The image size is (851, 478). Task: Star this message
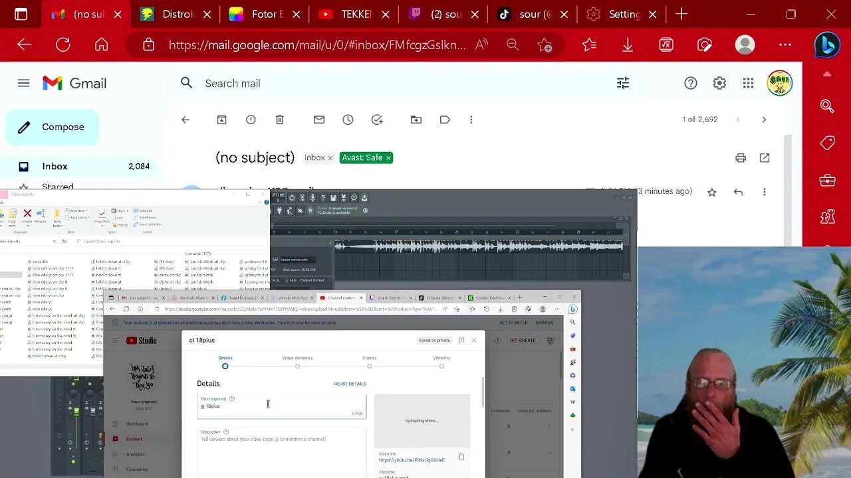click(712, 192)
